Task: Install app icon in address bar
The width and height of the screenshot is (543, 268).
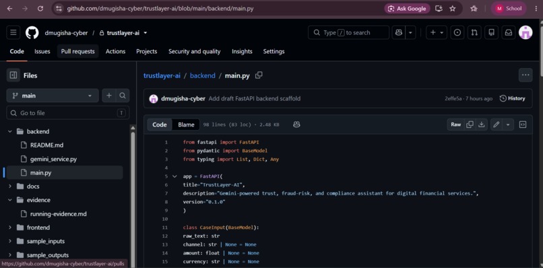Action: 439,9
